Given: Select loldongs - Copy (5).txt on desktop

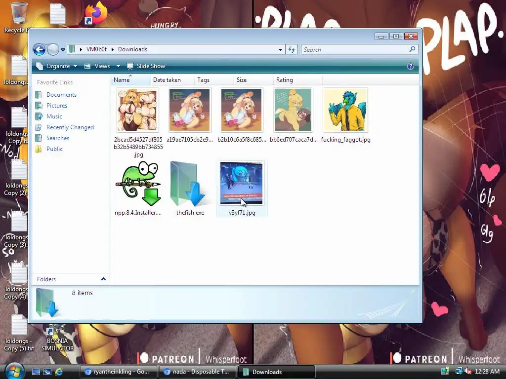Looking at the screenshot, I should (x=19, y=332).
